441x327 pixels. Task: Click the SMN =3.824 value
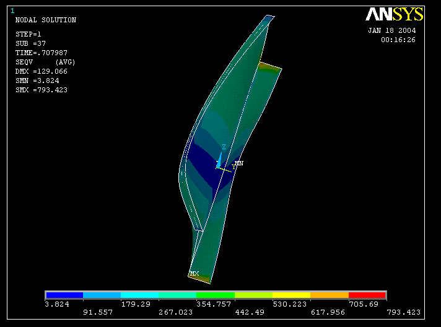click(37, 81)
